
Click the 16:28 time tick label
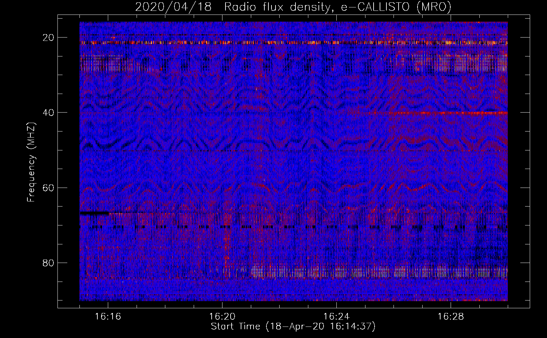(x=451, y=316)
